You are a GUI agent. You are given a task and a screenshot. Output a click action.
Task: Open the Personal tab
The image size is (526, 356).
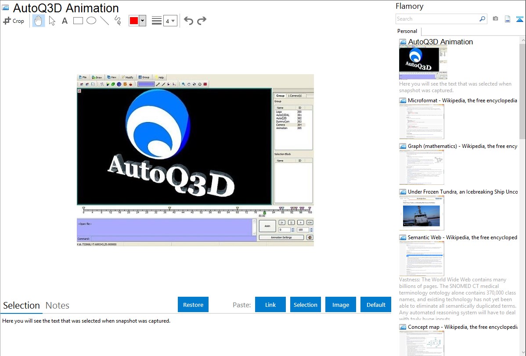(407, 31)
